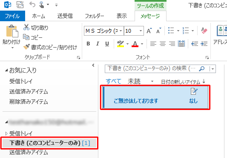227x158 pixels.
Task: Toggle Underline formatting
Action: click(107, 44)
